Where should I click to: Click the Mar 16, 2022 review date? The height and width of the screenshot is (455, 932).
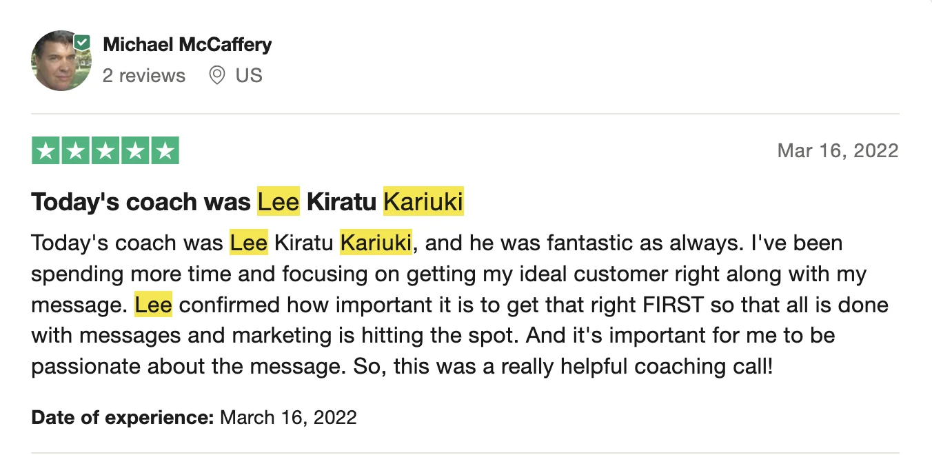[x=838, y=151]
